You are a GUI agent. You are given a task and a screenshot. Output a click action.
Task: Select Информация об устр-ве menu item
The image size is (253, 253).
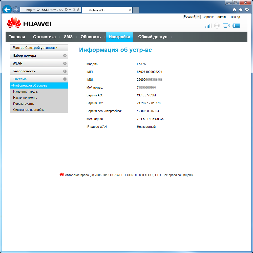(39, 86)
